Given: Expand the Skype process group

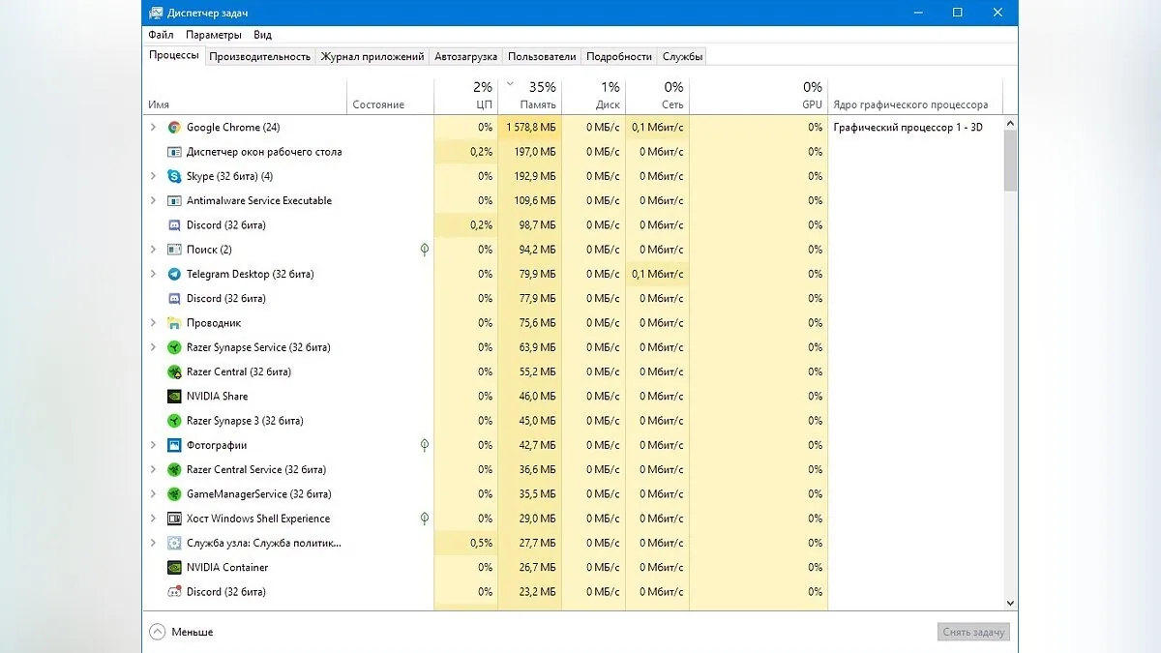Looking at the screenshot, I should coord(153,176).
